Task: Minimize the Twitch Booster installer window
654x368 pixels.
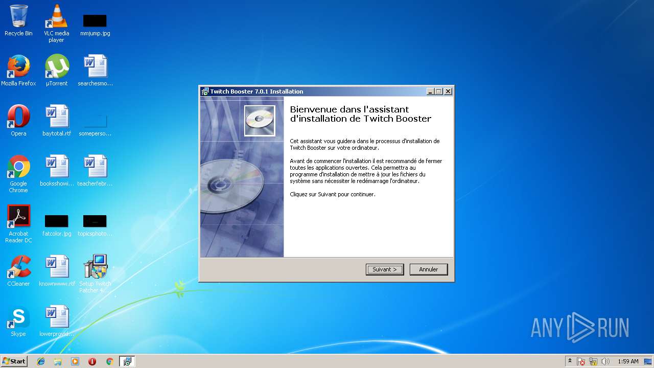Action: (x=430, y=91)
